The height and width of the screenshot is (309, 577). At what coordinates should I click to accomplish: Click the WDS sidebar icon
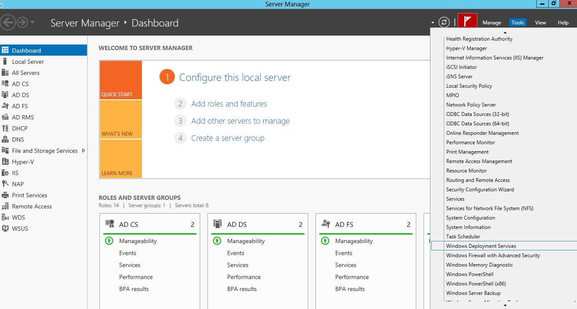(x=5, y=217)
